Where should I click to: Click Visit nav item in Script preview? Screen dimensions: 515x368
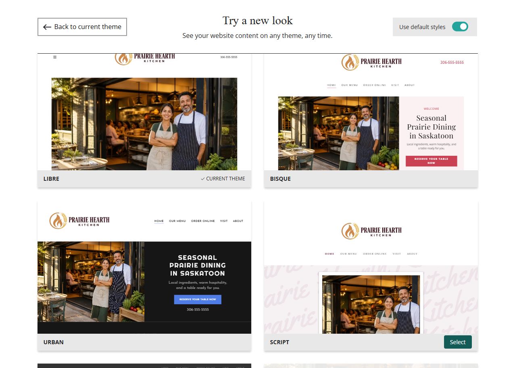pyautogui.click(x=397, y=254)
